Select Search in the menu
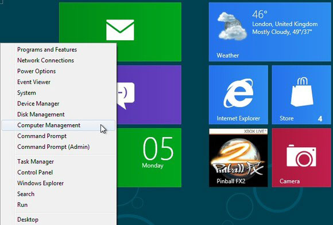The image size is (333, 225). pyautogui.click(x=59, y=194)
